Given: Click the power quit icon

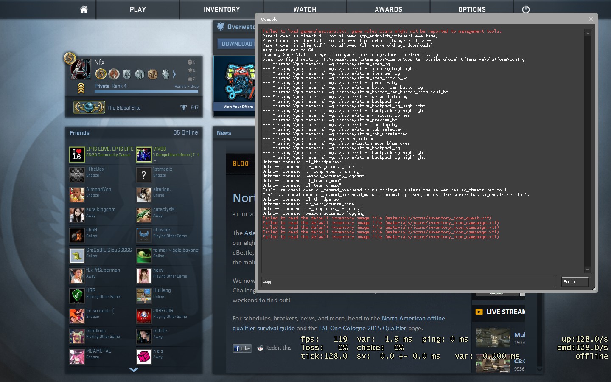Looking at the screenshot, I should tap(526, 9).
